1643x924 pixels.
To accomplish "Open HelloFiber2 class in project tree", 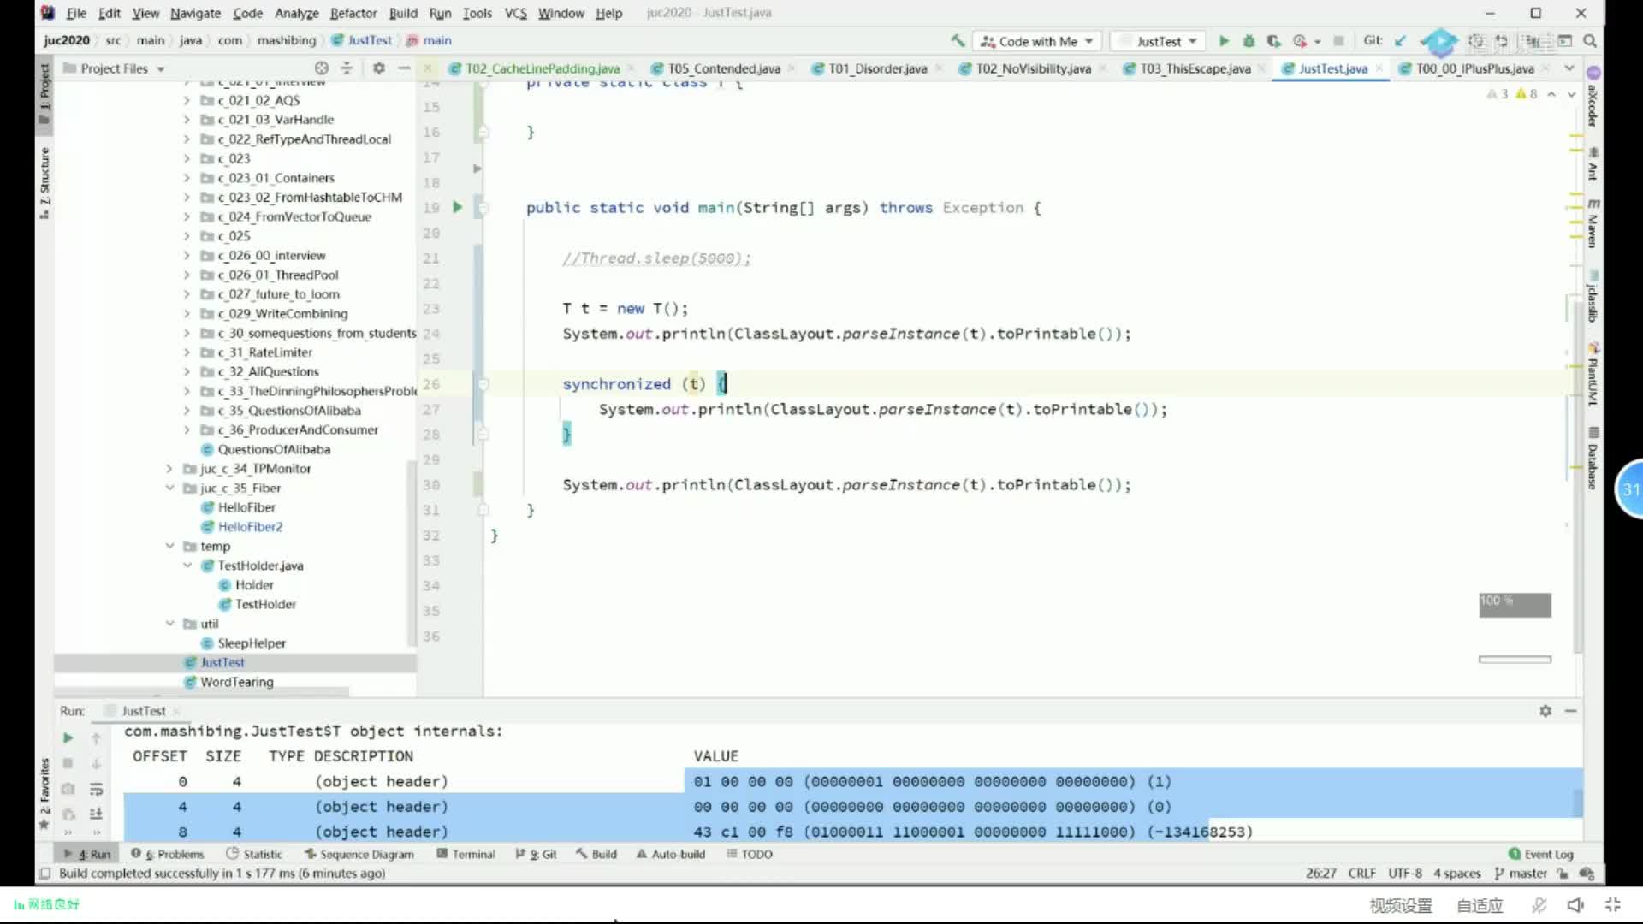I will coord(250,527).
